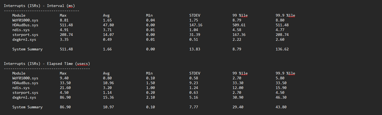Select HDAudBus.sys in the Interval table
The width and height of the screenshot is (382, 115).
pyautogui.click(x=25, y=25)
